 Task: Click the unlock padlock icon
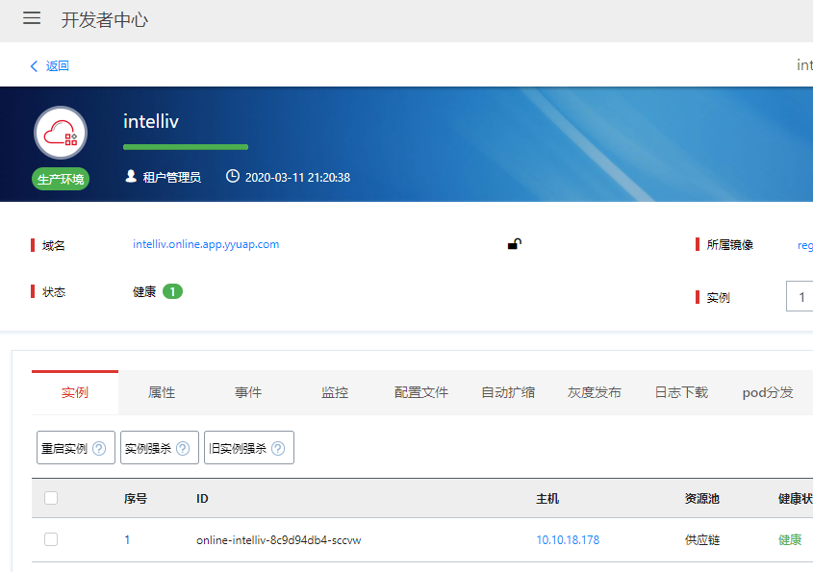tap(515, 244)
